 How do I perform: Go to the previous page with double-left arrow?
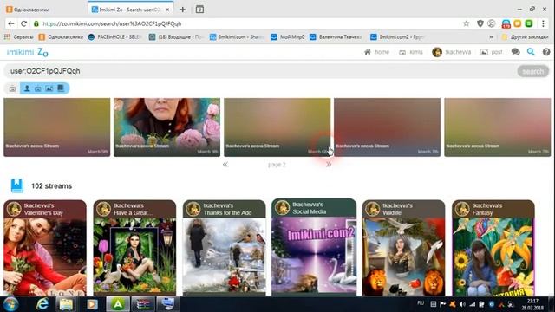[x=225, y=165]
